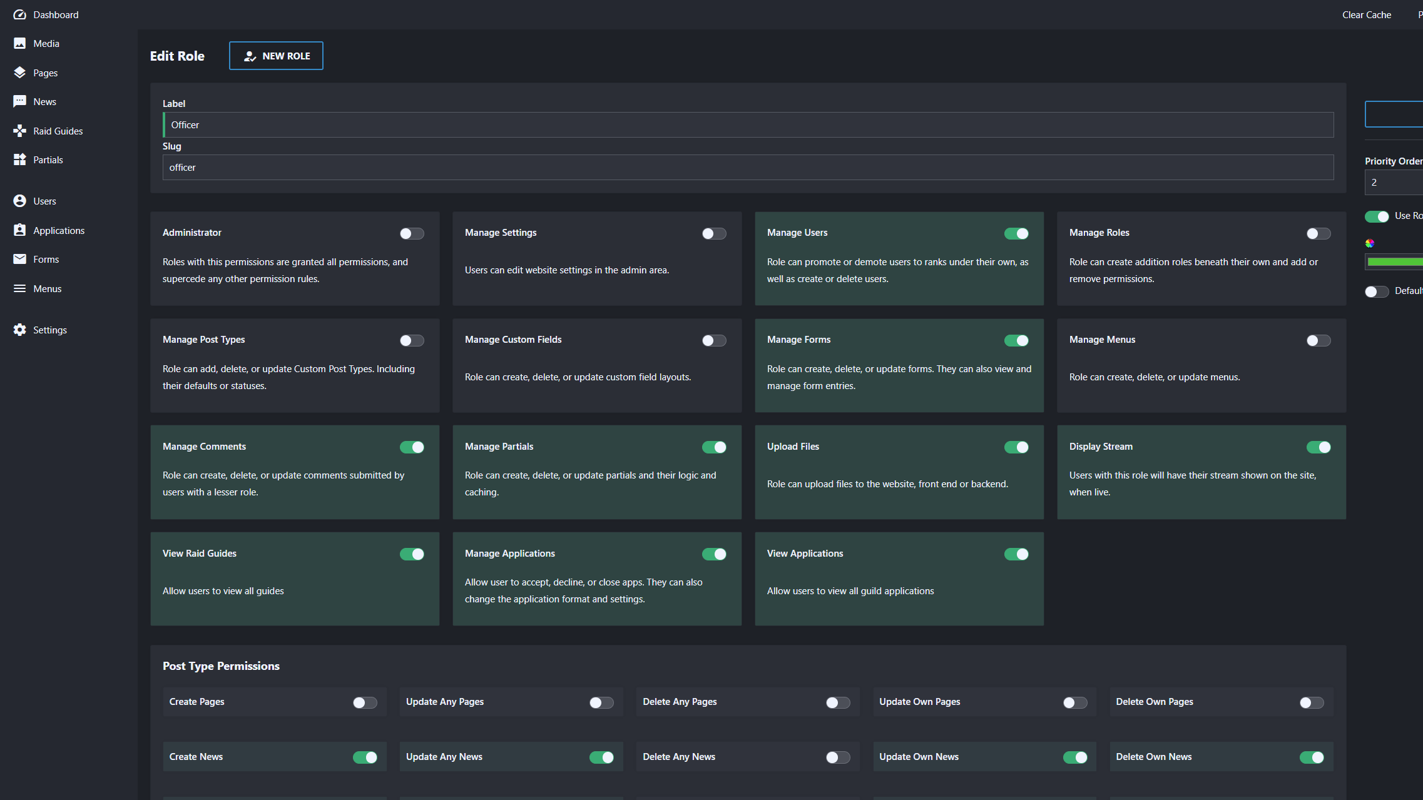
Task: Create a new role with NEW ROLE button
Action: pos(276,56)
